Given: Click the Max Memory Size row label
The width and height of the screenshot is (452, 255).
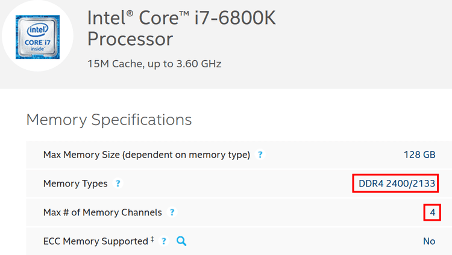Looking at the screenshot, I should (x=146, y=155).
